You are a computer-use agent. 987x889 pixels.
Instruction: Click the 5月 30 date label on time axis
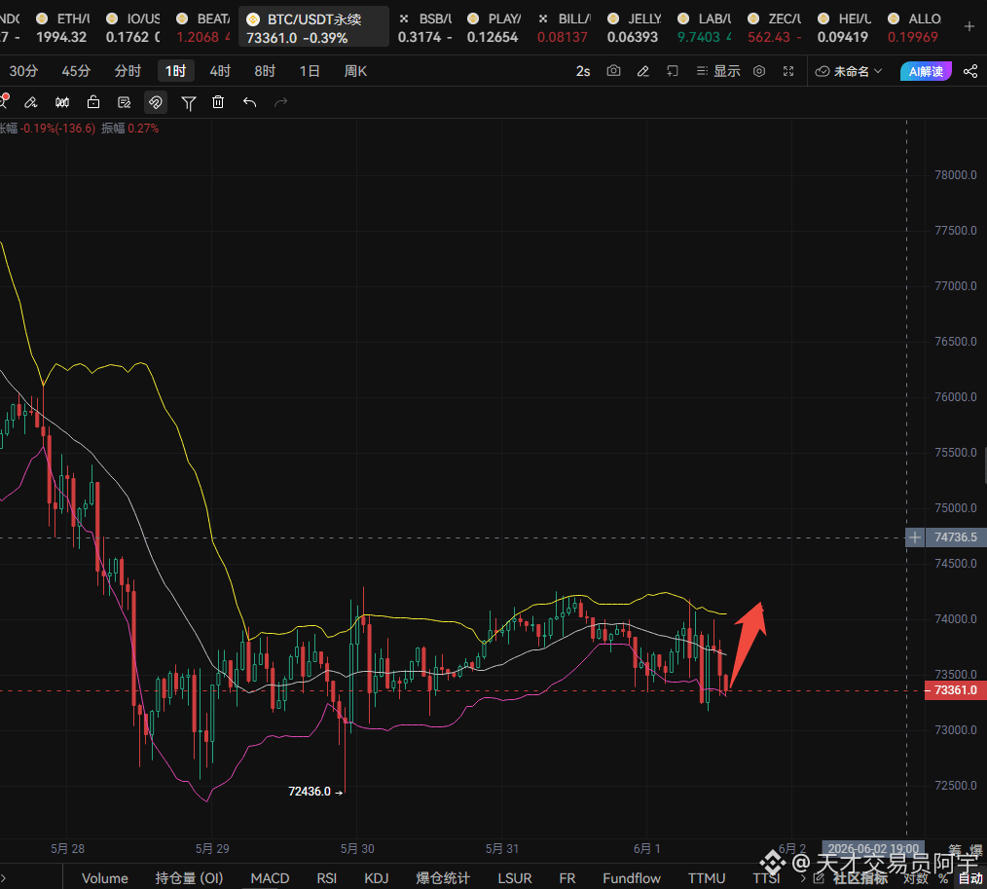coord(357,849)
